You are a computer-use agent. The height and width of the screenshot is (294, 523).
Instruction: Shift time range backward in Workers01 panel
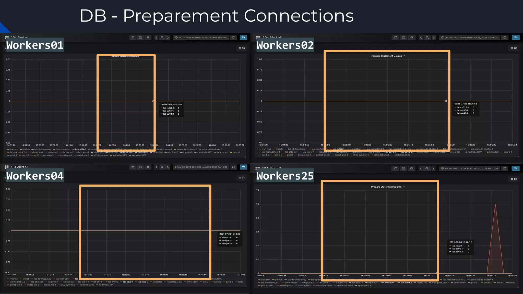click(x=156, y=38)
